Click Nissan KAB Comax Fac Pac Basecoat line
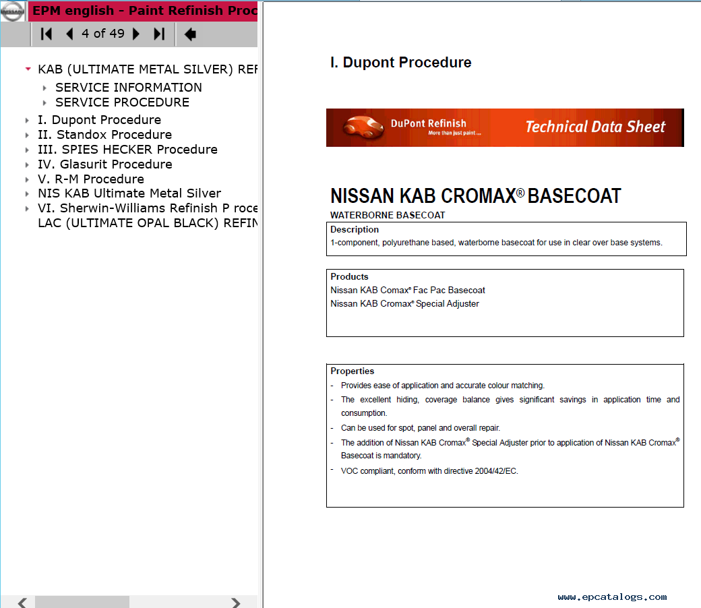 [408, 290]
